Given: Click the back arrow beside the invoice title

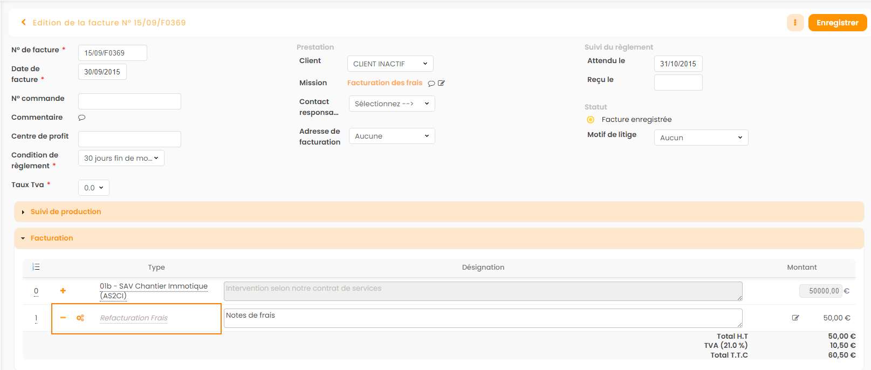Looking at the screenshot, I should click(x=24, y=23).
